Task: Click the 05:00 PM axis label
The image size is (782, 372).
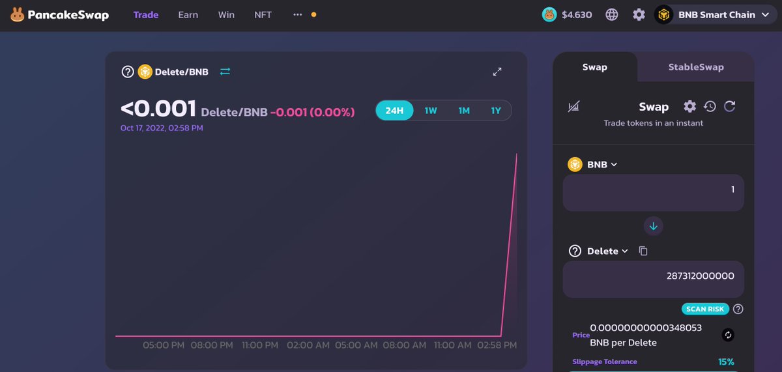Action: (163, 345)
